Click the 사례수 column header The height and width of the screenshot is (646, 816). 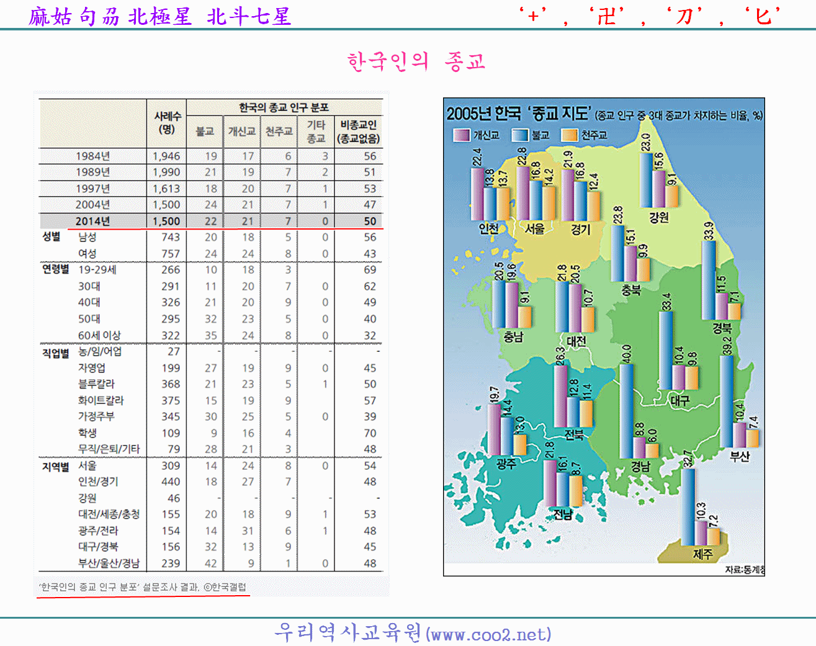tap(167, 123)
